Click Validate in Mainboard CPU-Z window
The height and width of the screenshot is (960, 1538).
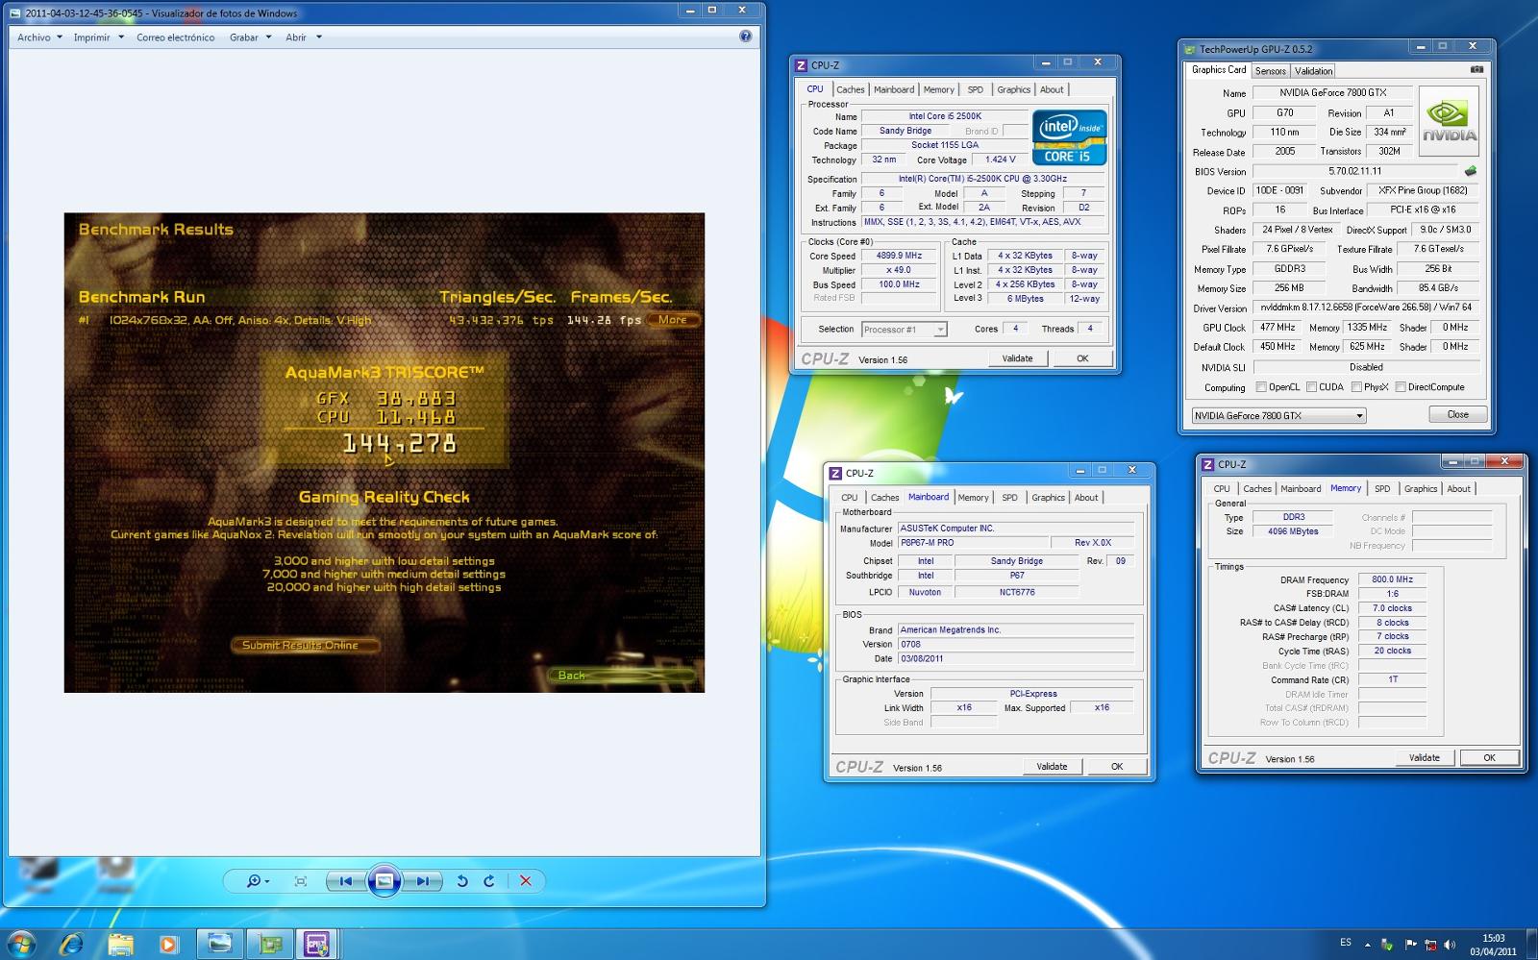tap(1052, 767)
